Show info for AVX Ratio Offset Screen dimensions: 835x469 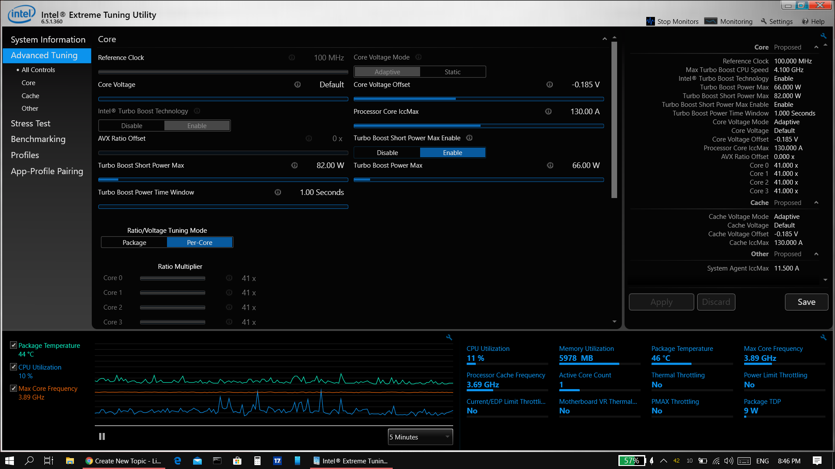[x=309, y=139]
